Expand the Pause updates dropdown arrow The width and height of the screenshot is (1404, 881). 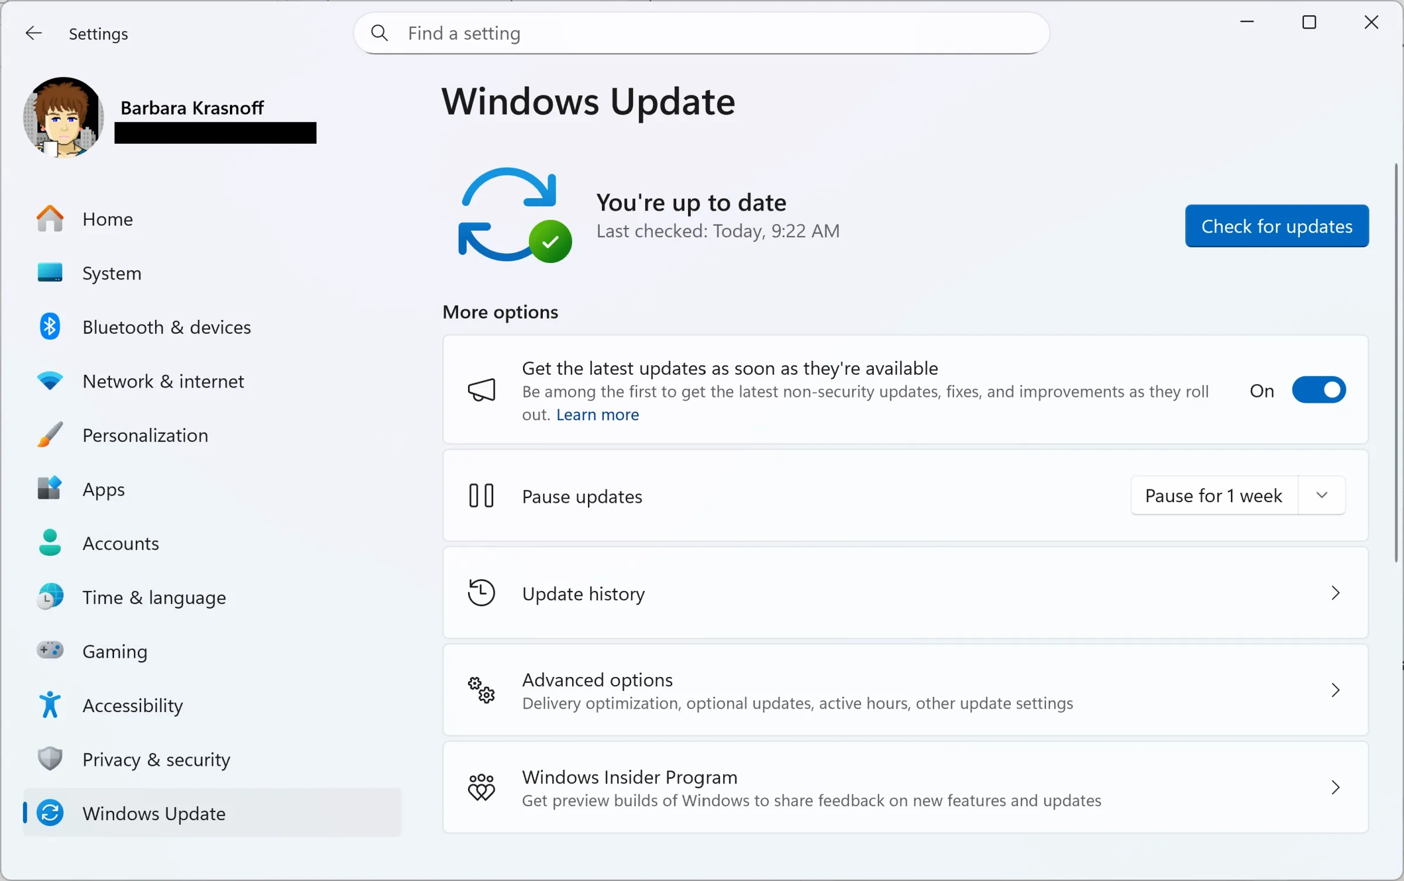1322,496
